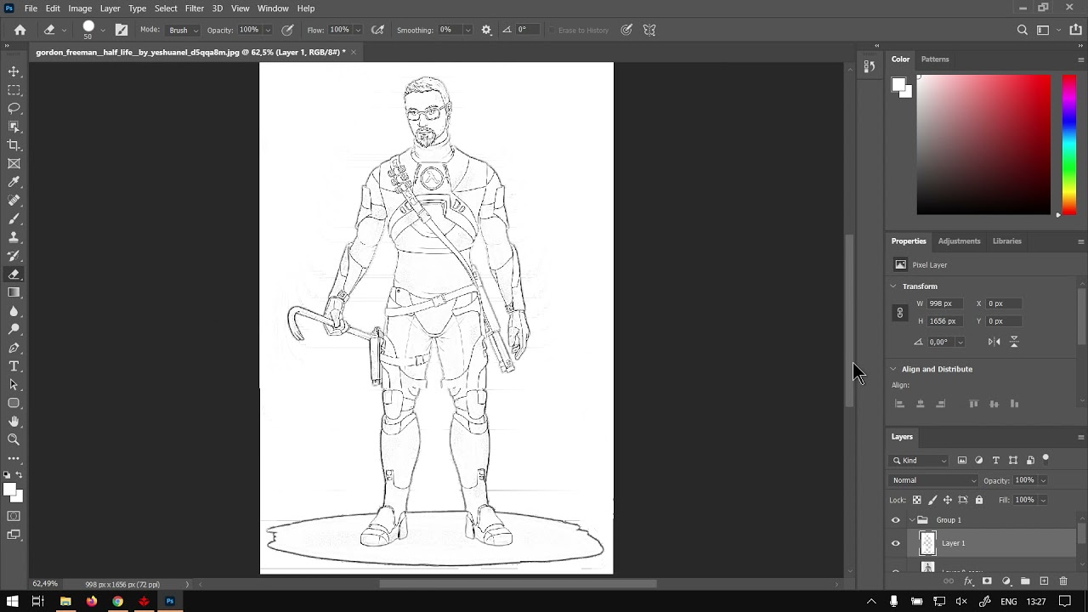Select the Frame tool
The image size is (1088, 612).
[14, 164]
